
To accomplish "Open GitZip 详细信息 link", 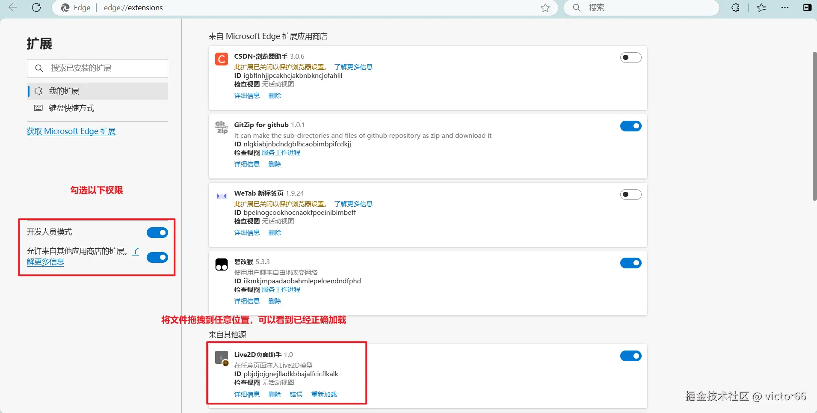I will [x=247, y=164].
